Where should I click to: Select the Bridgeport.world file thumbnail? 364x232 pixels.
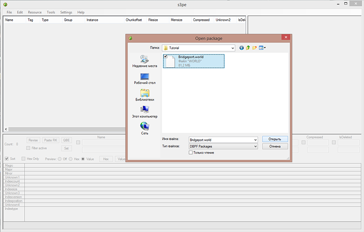click(x=171, y=62)
